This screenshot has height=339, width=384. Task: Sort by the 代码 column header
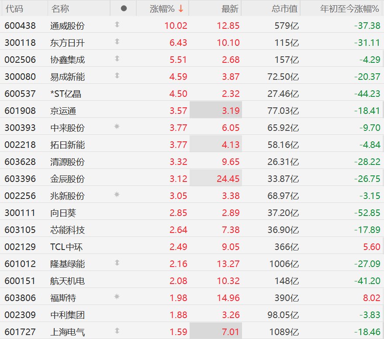click(x=14, y=9)
